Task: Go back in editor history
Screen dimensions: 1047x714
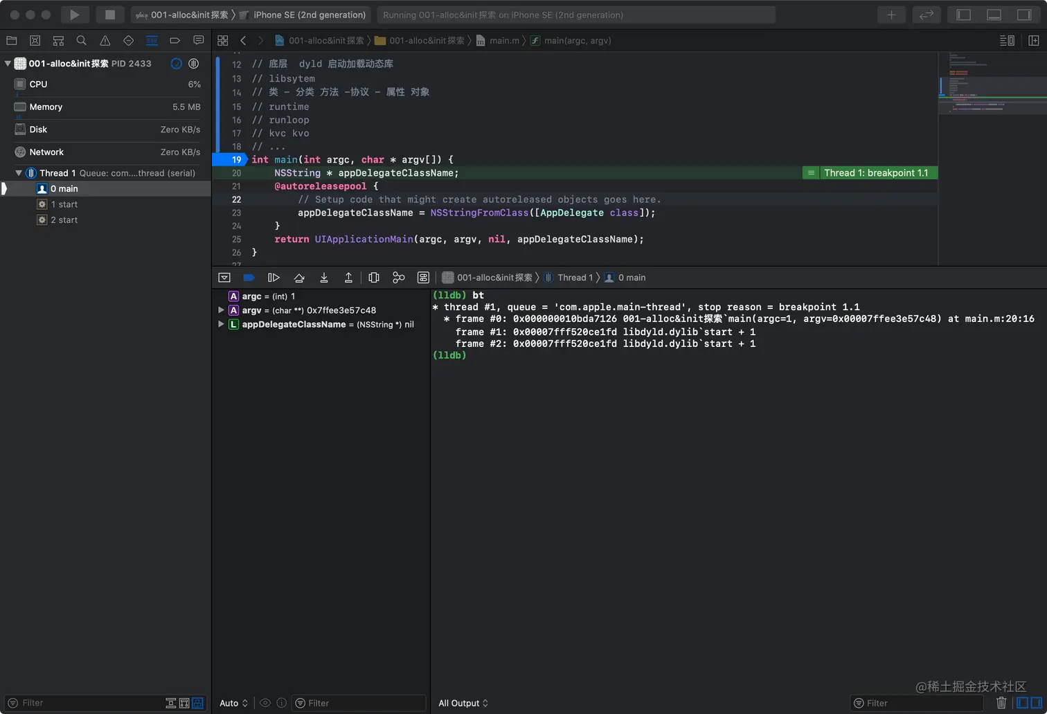Action: tap(243, 41)
